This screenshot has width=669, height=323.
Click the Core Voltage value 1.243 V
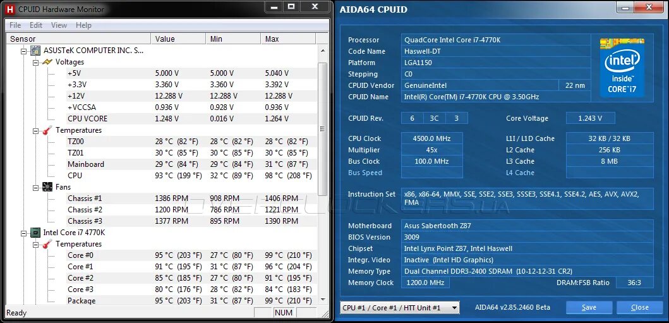point(591,118)
